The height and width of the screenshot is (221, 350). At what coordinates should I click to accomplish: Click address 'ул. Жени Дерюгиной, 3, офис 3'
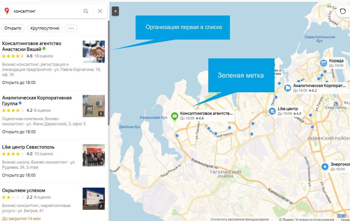(x=56, y=124)
